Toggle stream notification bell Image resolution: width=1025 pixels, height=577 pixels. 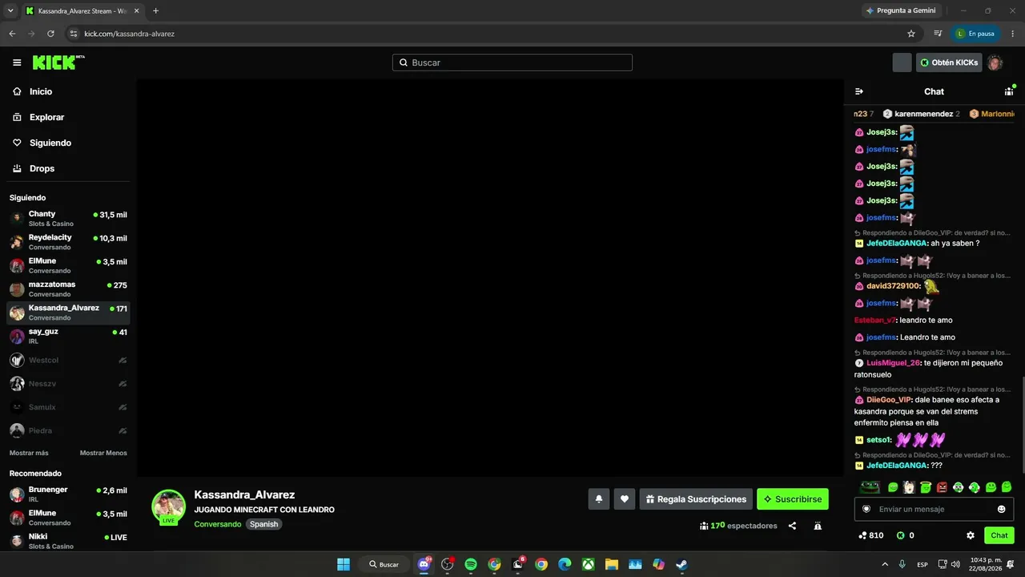(599, 499)
